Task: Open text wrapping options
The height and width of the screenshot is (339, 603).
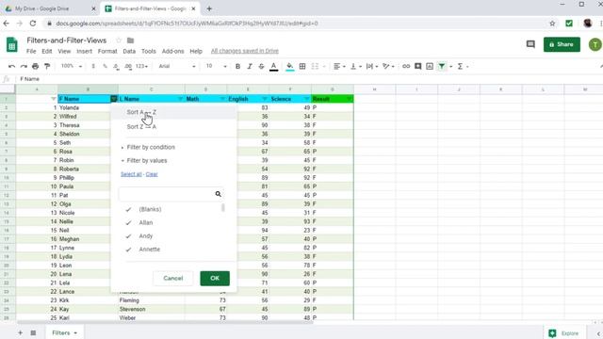Action: tap(371, 67)
